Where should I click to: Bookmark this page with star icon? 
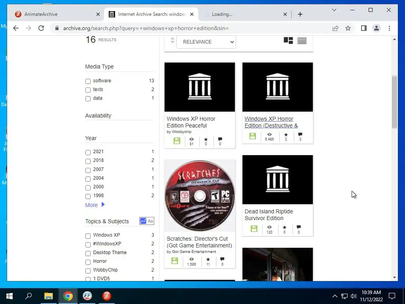[x=348, y=28]
